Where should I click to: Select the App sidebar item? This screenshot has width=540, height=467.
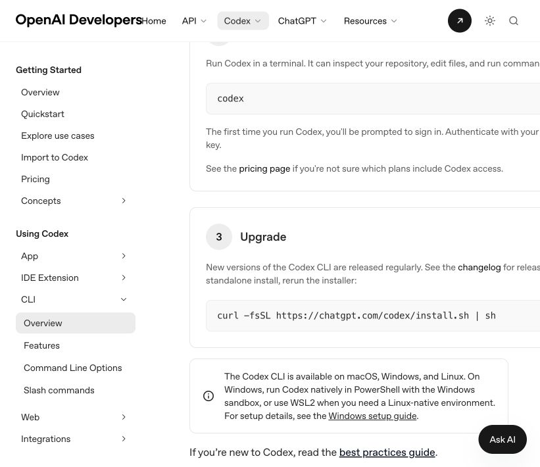[x=30, y=257]
